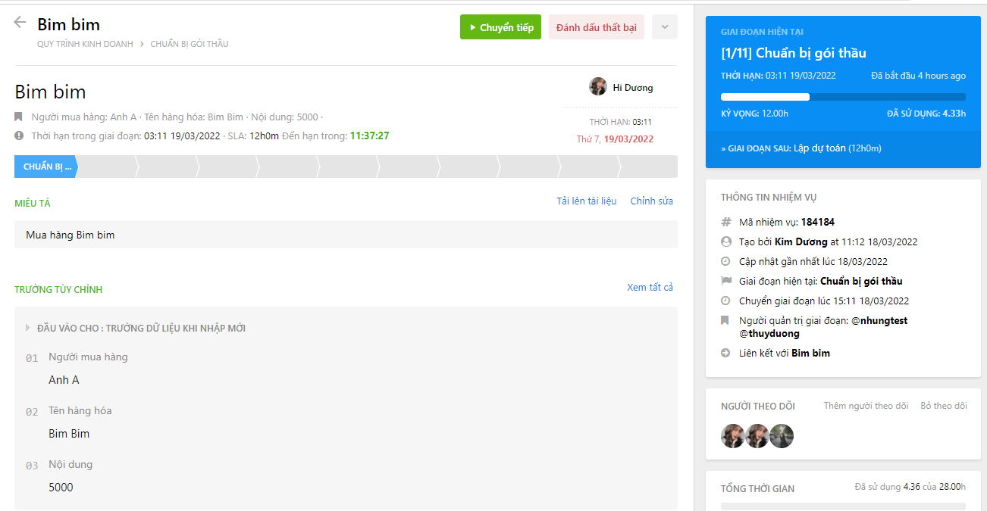Viewport: 987px width, 511px height.
Task: Click the flag icon beside "Giai đoạn hiện tại"
Action: [725, 281]
